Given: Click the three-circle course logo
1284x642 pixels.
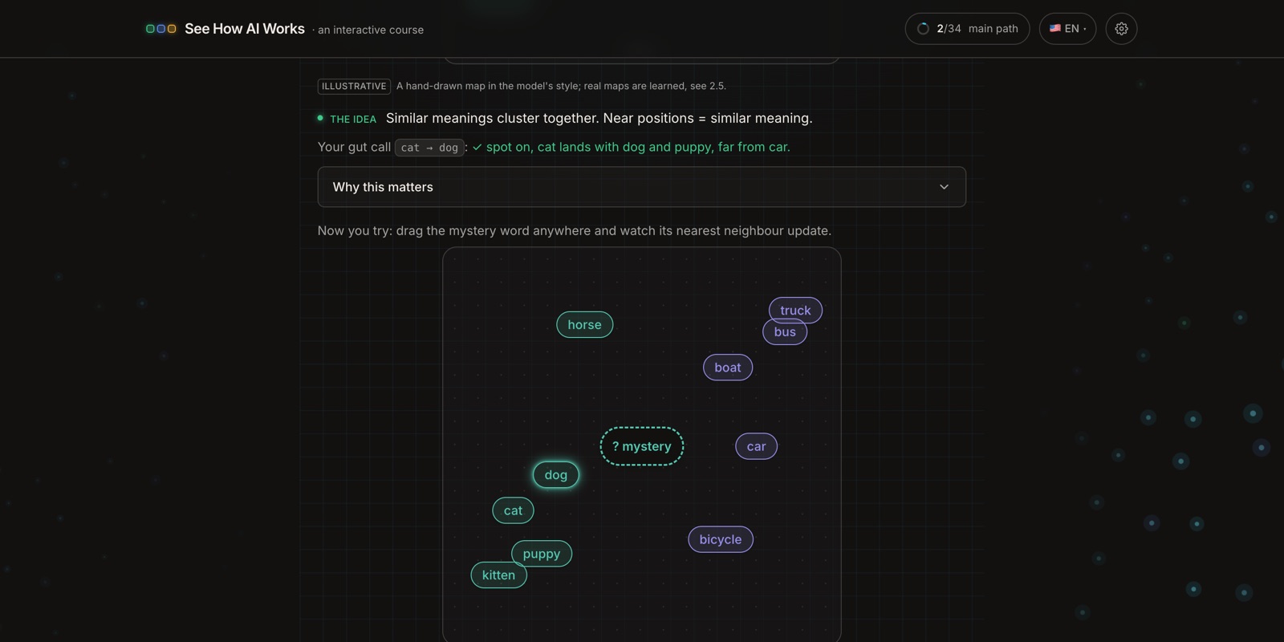Looking at the screenshot, I should tap(160, 29).
